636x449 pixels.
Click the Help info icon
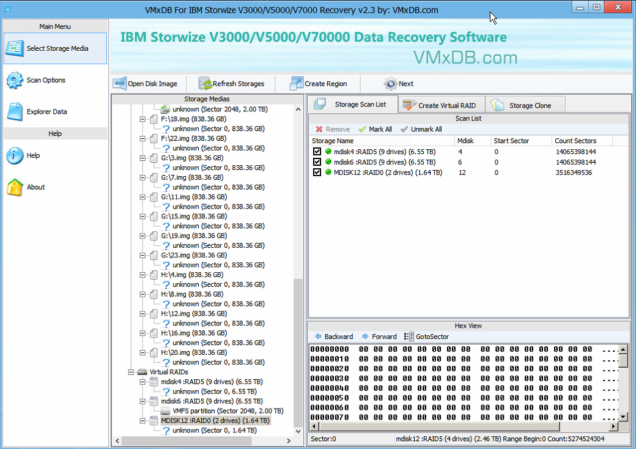click(15, 156)
